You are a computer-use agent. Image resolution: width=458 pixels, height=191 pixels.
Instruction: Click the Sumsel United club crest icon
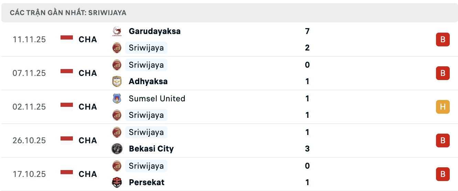tap(117, 99)
